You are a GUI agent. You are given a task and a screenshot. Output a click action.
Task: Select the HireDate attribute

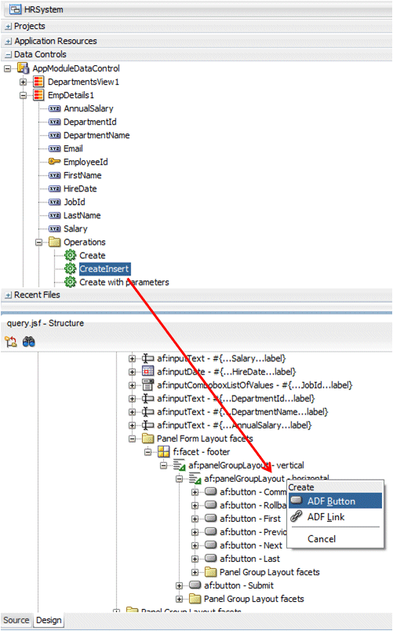[x=80, y=188]
